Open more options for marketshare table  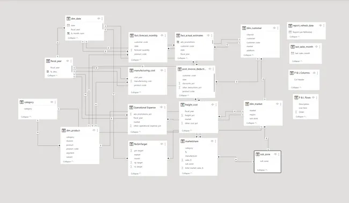pyautogui.click(x=216, y=141)
